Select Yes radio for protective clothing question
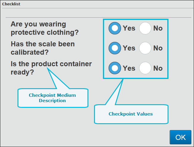194x147 pixels. pos(115,28)
